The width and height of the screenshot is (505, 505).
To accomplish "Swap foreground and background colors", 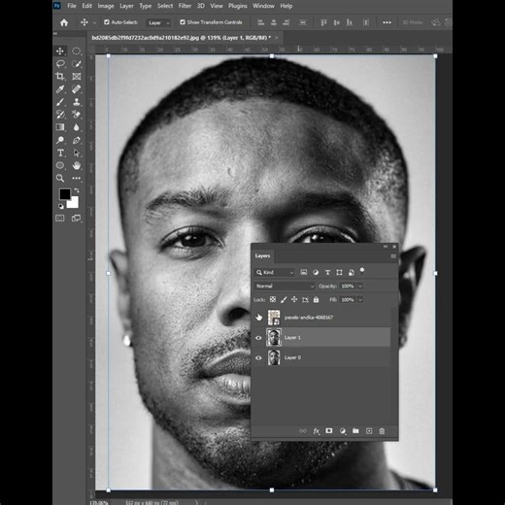I will (77, 190).
